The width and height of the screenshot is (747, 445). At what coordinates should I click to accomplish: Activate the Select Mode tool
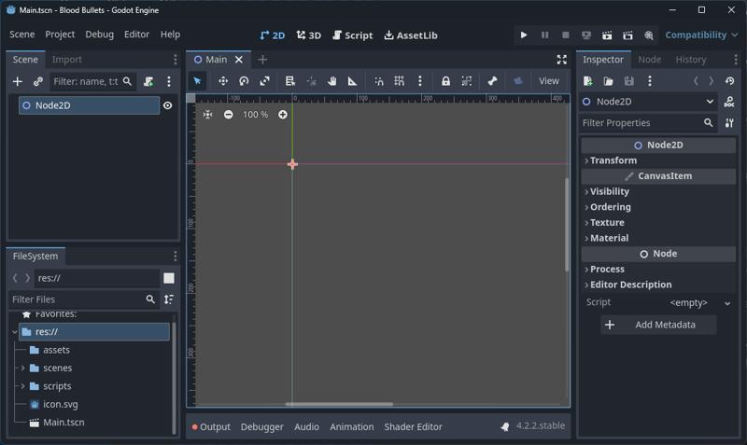point(197,81)
